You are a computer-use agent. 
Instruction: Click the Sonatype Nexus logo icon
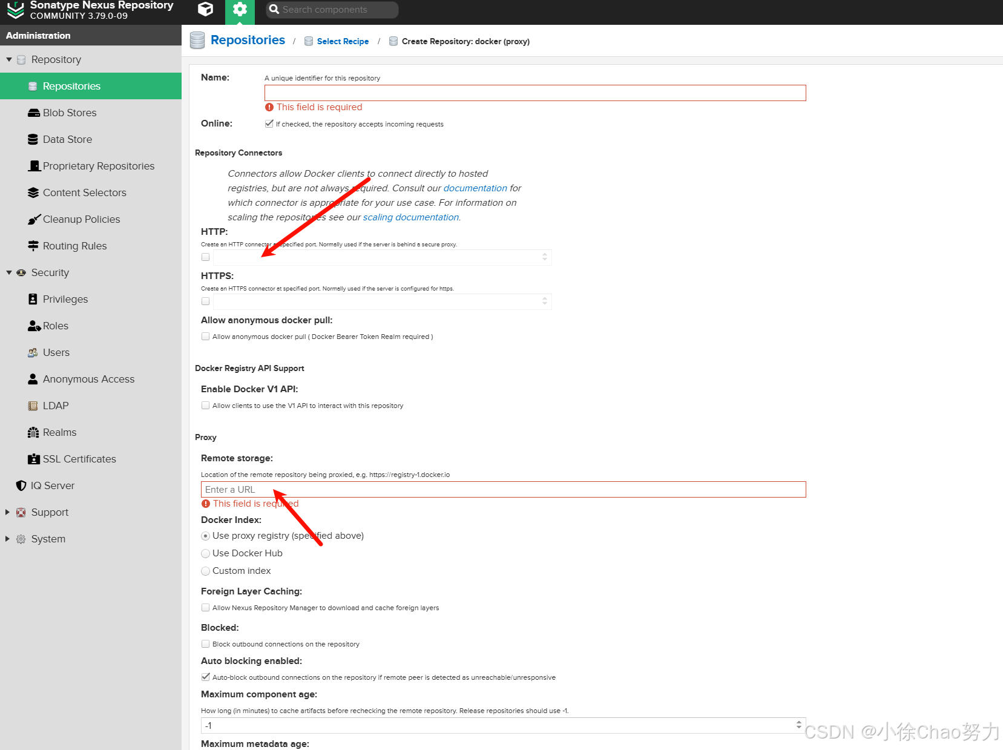click(x=16, y=9)
